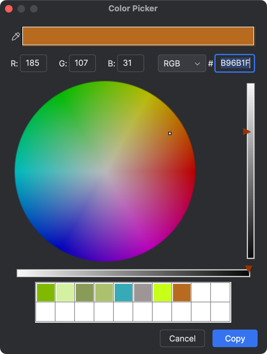
Task: Click the Copy button
Action: tap(235, 338)
